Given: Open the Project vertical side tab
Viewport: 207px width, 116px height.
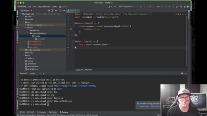Looking at the screenshot, I should (17, 14).
